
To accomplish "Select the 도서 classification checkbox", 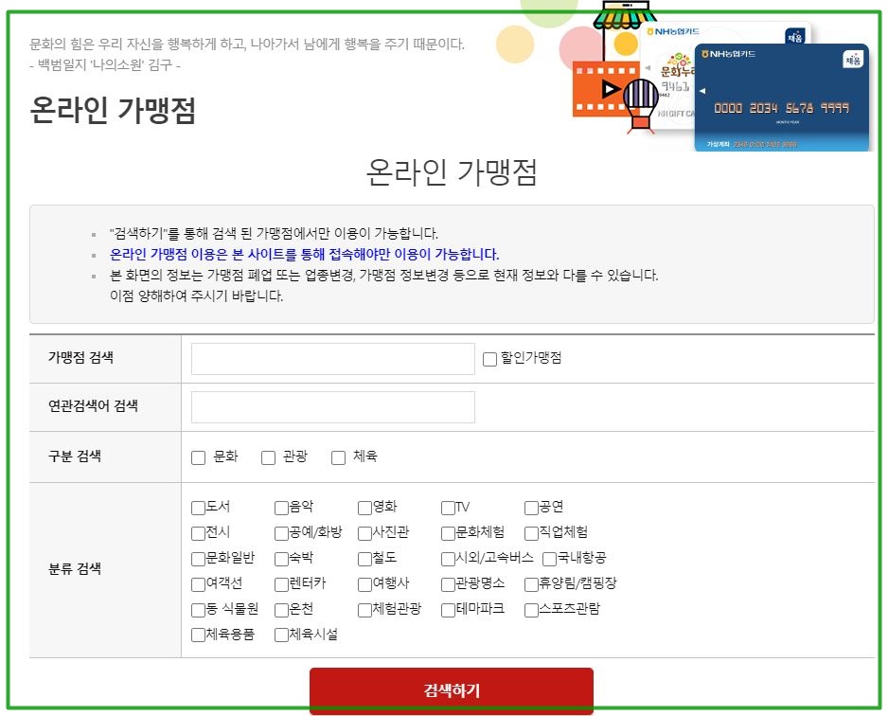I will click(x=197, y=508).
